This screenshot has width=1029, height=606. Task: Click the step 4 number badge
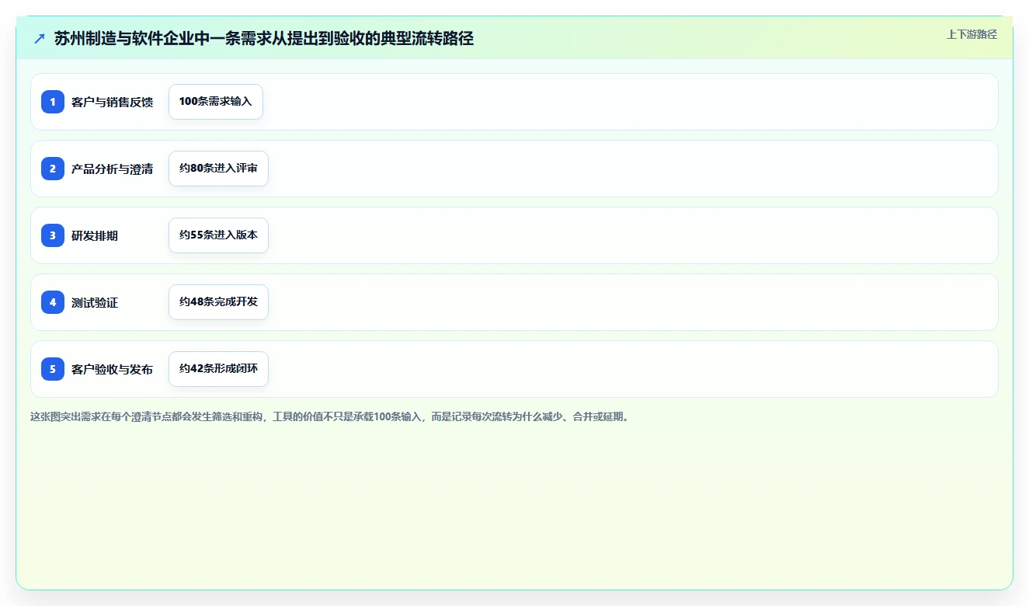click(53, 302)
